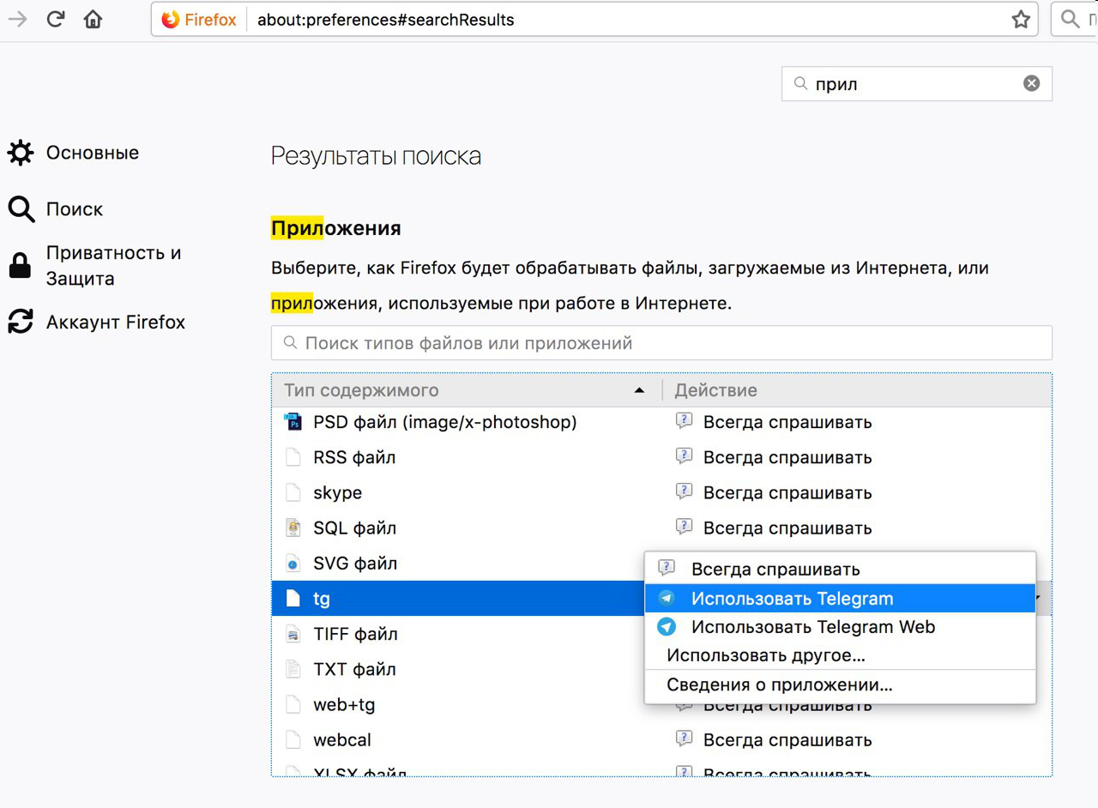Click the browser search box at the toolbar edge
Image resolution: width=1098 pixels, height=808 pixels.
pos(1075,19)
